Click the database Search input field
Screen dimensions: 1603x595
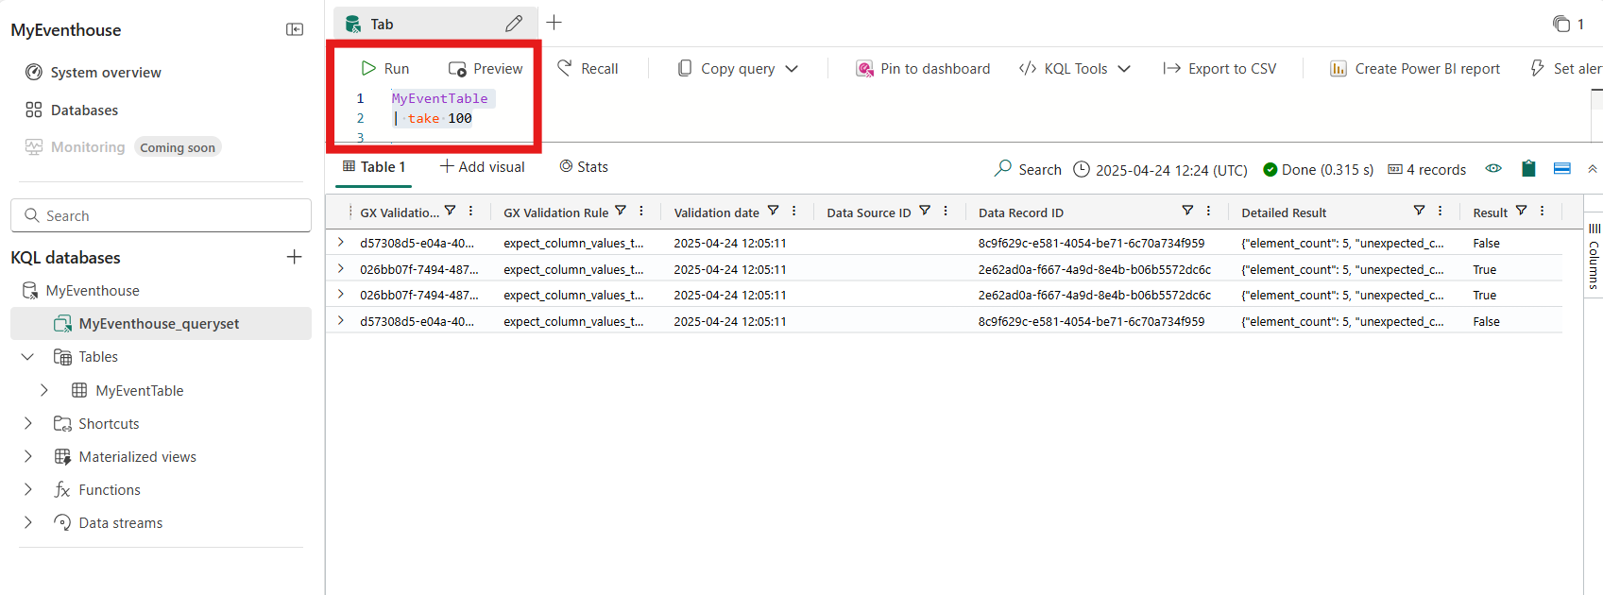161,215
